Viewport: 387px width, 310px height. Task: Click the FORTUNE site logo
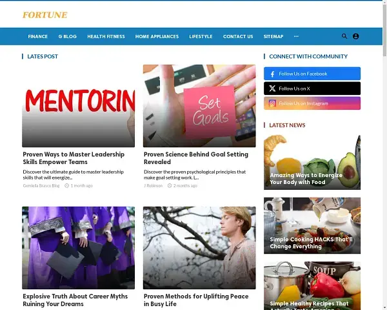[45, 15]
